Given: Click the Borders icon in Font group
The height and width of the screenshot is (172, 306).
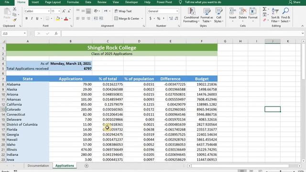Looking at the screenshot, I should (47, 18).
